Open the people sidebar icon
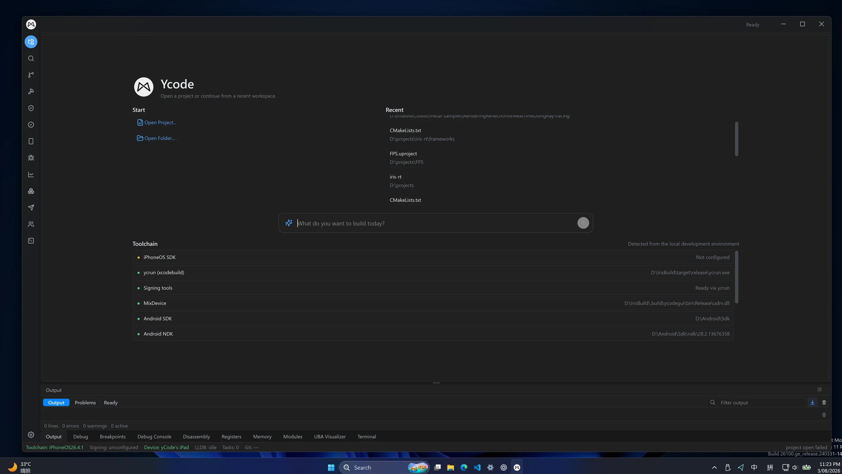Screen dimensions: 842x474 click(31, 224)
